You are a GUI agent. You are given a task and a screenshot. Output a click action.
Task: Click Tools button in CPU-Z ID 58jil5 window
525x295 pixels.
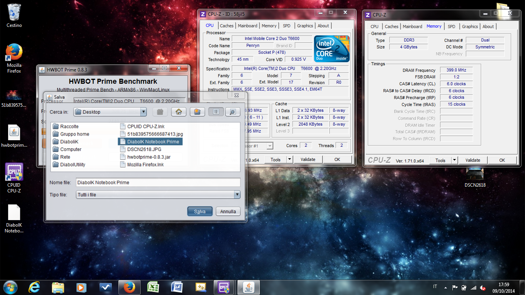(x=276, y=159)
